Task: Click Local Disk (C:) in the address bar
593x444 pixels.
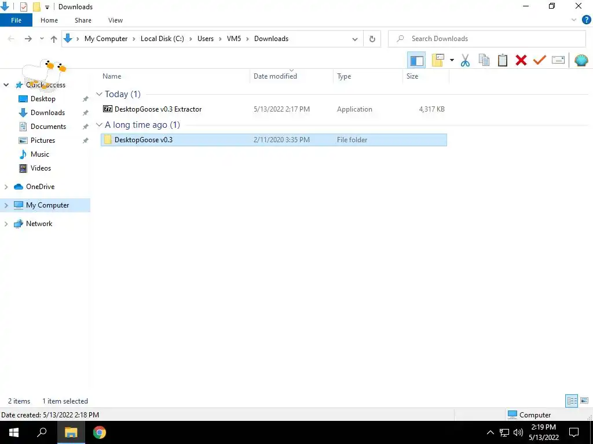Action: click(162, 39)
